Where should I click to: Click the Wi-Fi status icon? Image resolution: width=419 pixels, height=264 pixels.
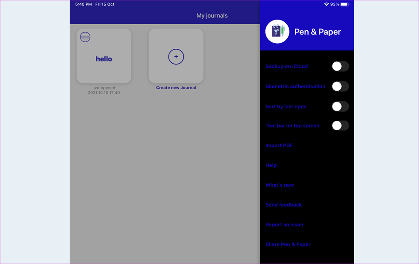pyautogui.click(x=326, y=4)
